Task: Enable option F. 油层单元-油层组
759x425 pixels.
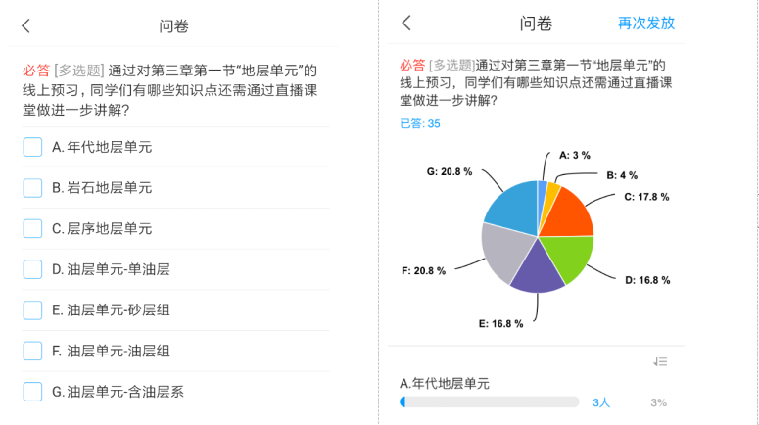Action: pyautogui.click(x=33, y=351)
